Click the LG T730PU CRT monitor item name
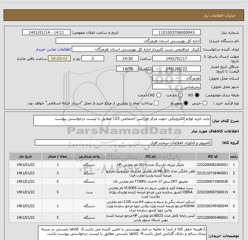 pyautogui.click(x=151, y=181)
